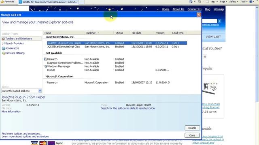
Task: Click the Read Mail icon
Action: (x=207, y=2)
